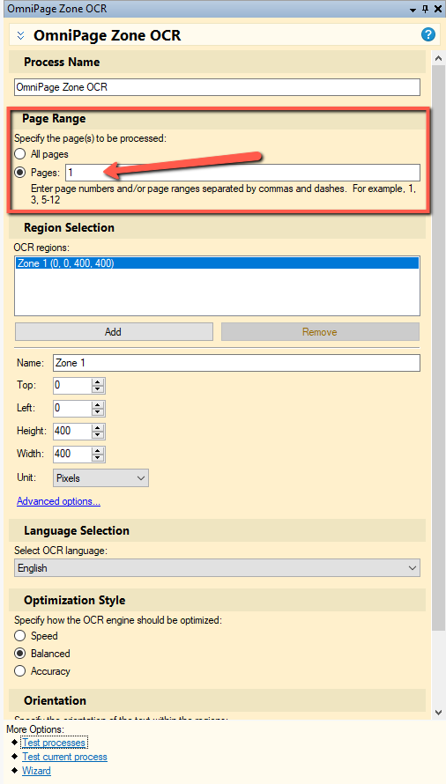The width and height of the screenshot is (446, 784).
Task: Select the Accuracy optimization radio button
Action: (20, 671)
